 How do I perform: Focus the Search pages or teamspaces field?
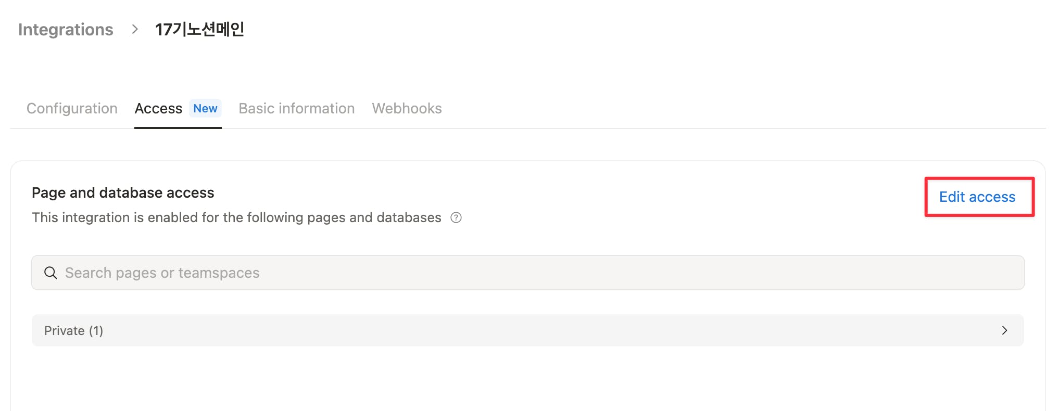528,273
